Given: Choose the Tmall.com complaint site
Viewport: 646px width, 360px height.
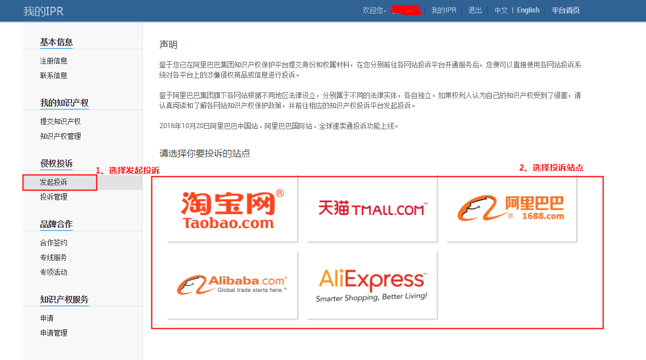Looking at the screenshot, I should click(372, 209).
